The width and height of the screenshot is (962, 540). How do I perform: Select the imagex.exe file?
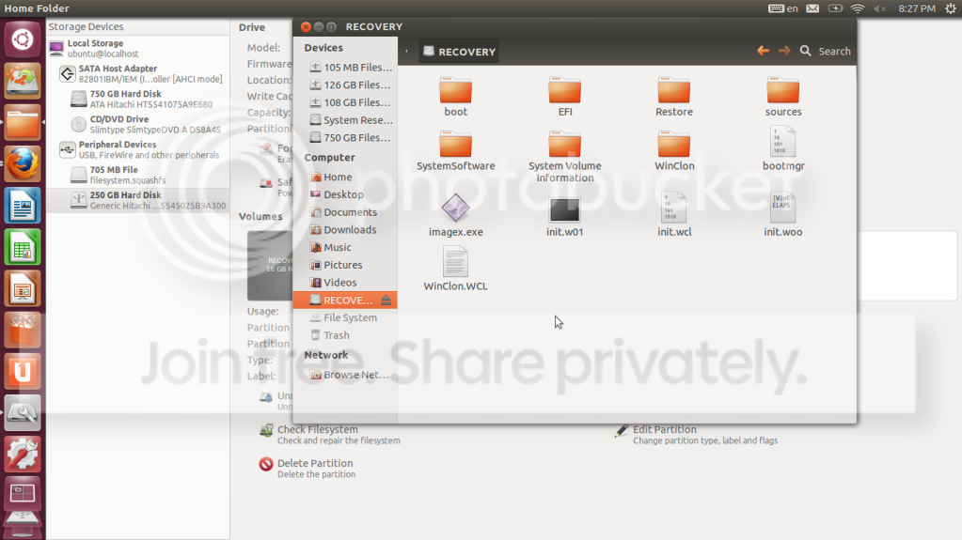455,215
